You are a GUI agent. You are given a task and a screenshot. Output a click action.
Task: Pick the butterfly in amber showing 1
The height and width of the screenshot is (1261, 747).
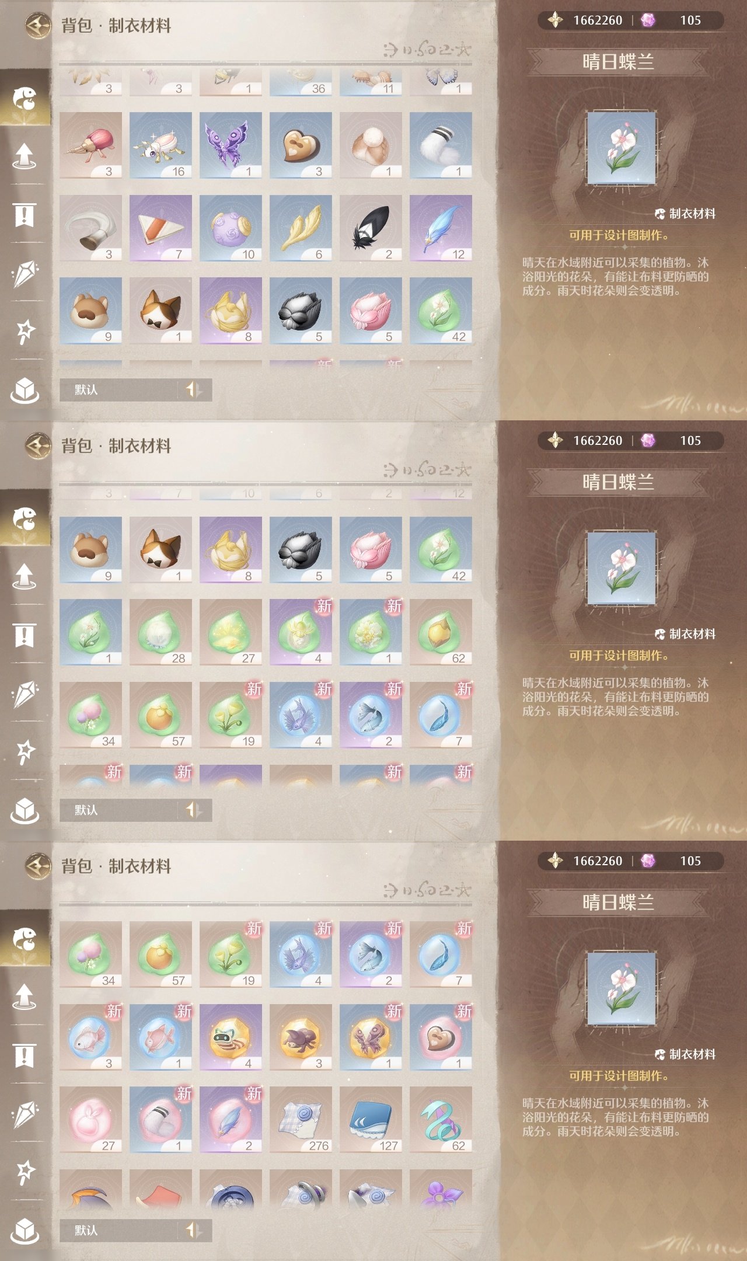(x=371, y=1037)
